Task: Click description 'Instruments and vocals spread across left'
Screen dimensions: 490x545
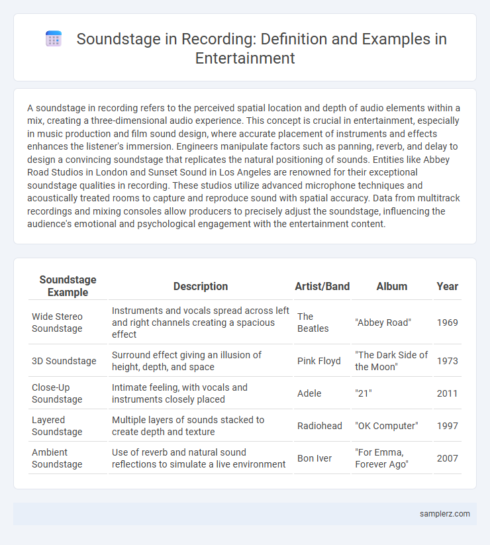Action: (201, 322)
